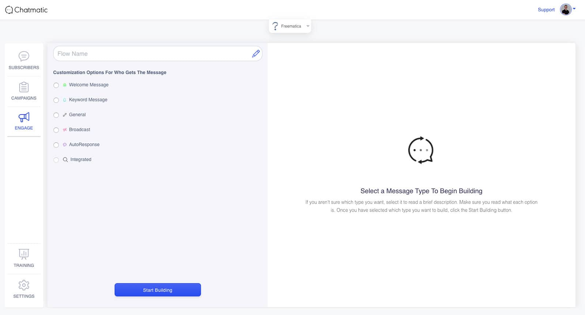
Task: Open the Settings gear icon
Action: coord(24,285)
